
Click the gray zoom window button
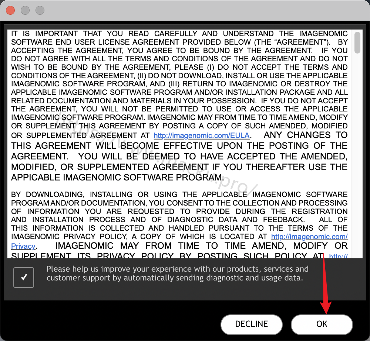pos(40,10)
